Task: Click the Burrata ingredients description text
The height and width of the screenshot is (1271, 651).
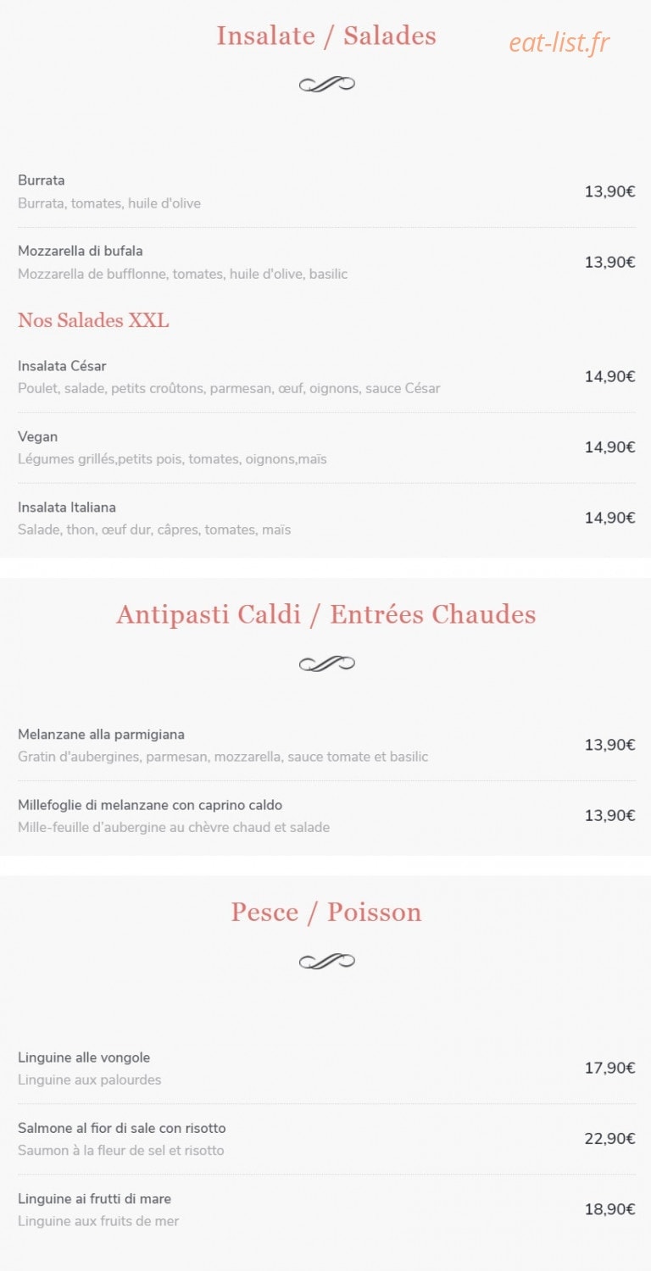Action: pos(109,203)
